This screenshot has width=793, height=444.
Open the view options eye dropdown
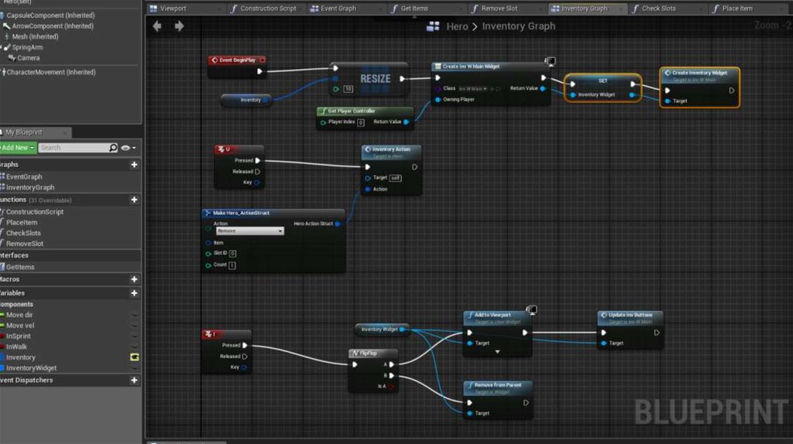(128, 148)
